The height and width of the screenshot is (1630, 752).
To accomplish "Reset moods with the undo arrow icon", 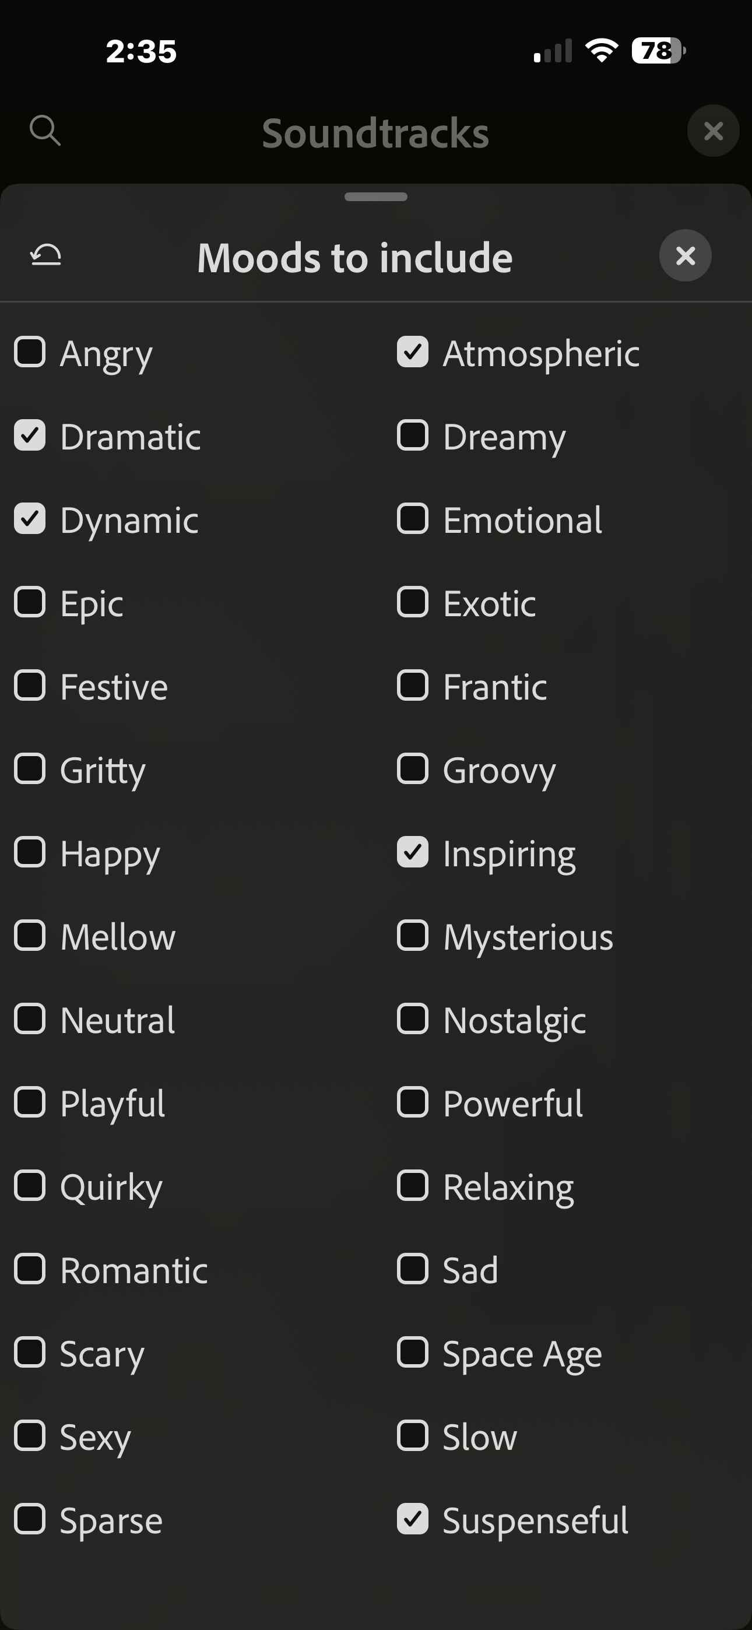I will click(x=45, y=256).
